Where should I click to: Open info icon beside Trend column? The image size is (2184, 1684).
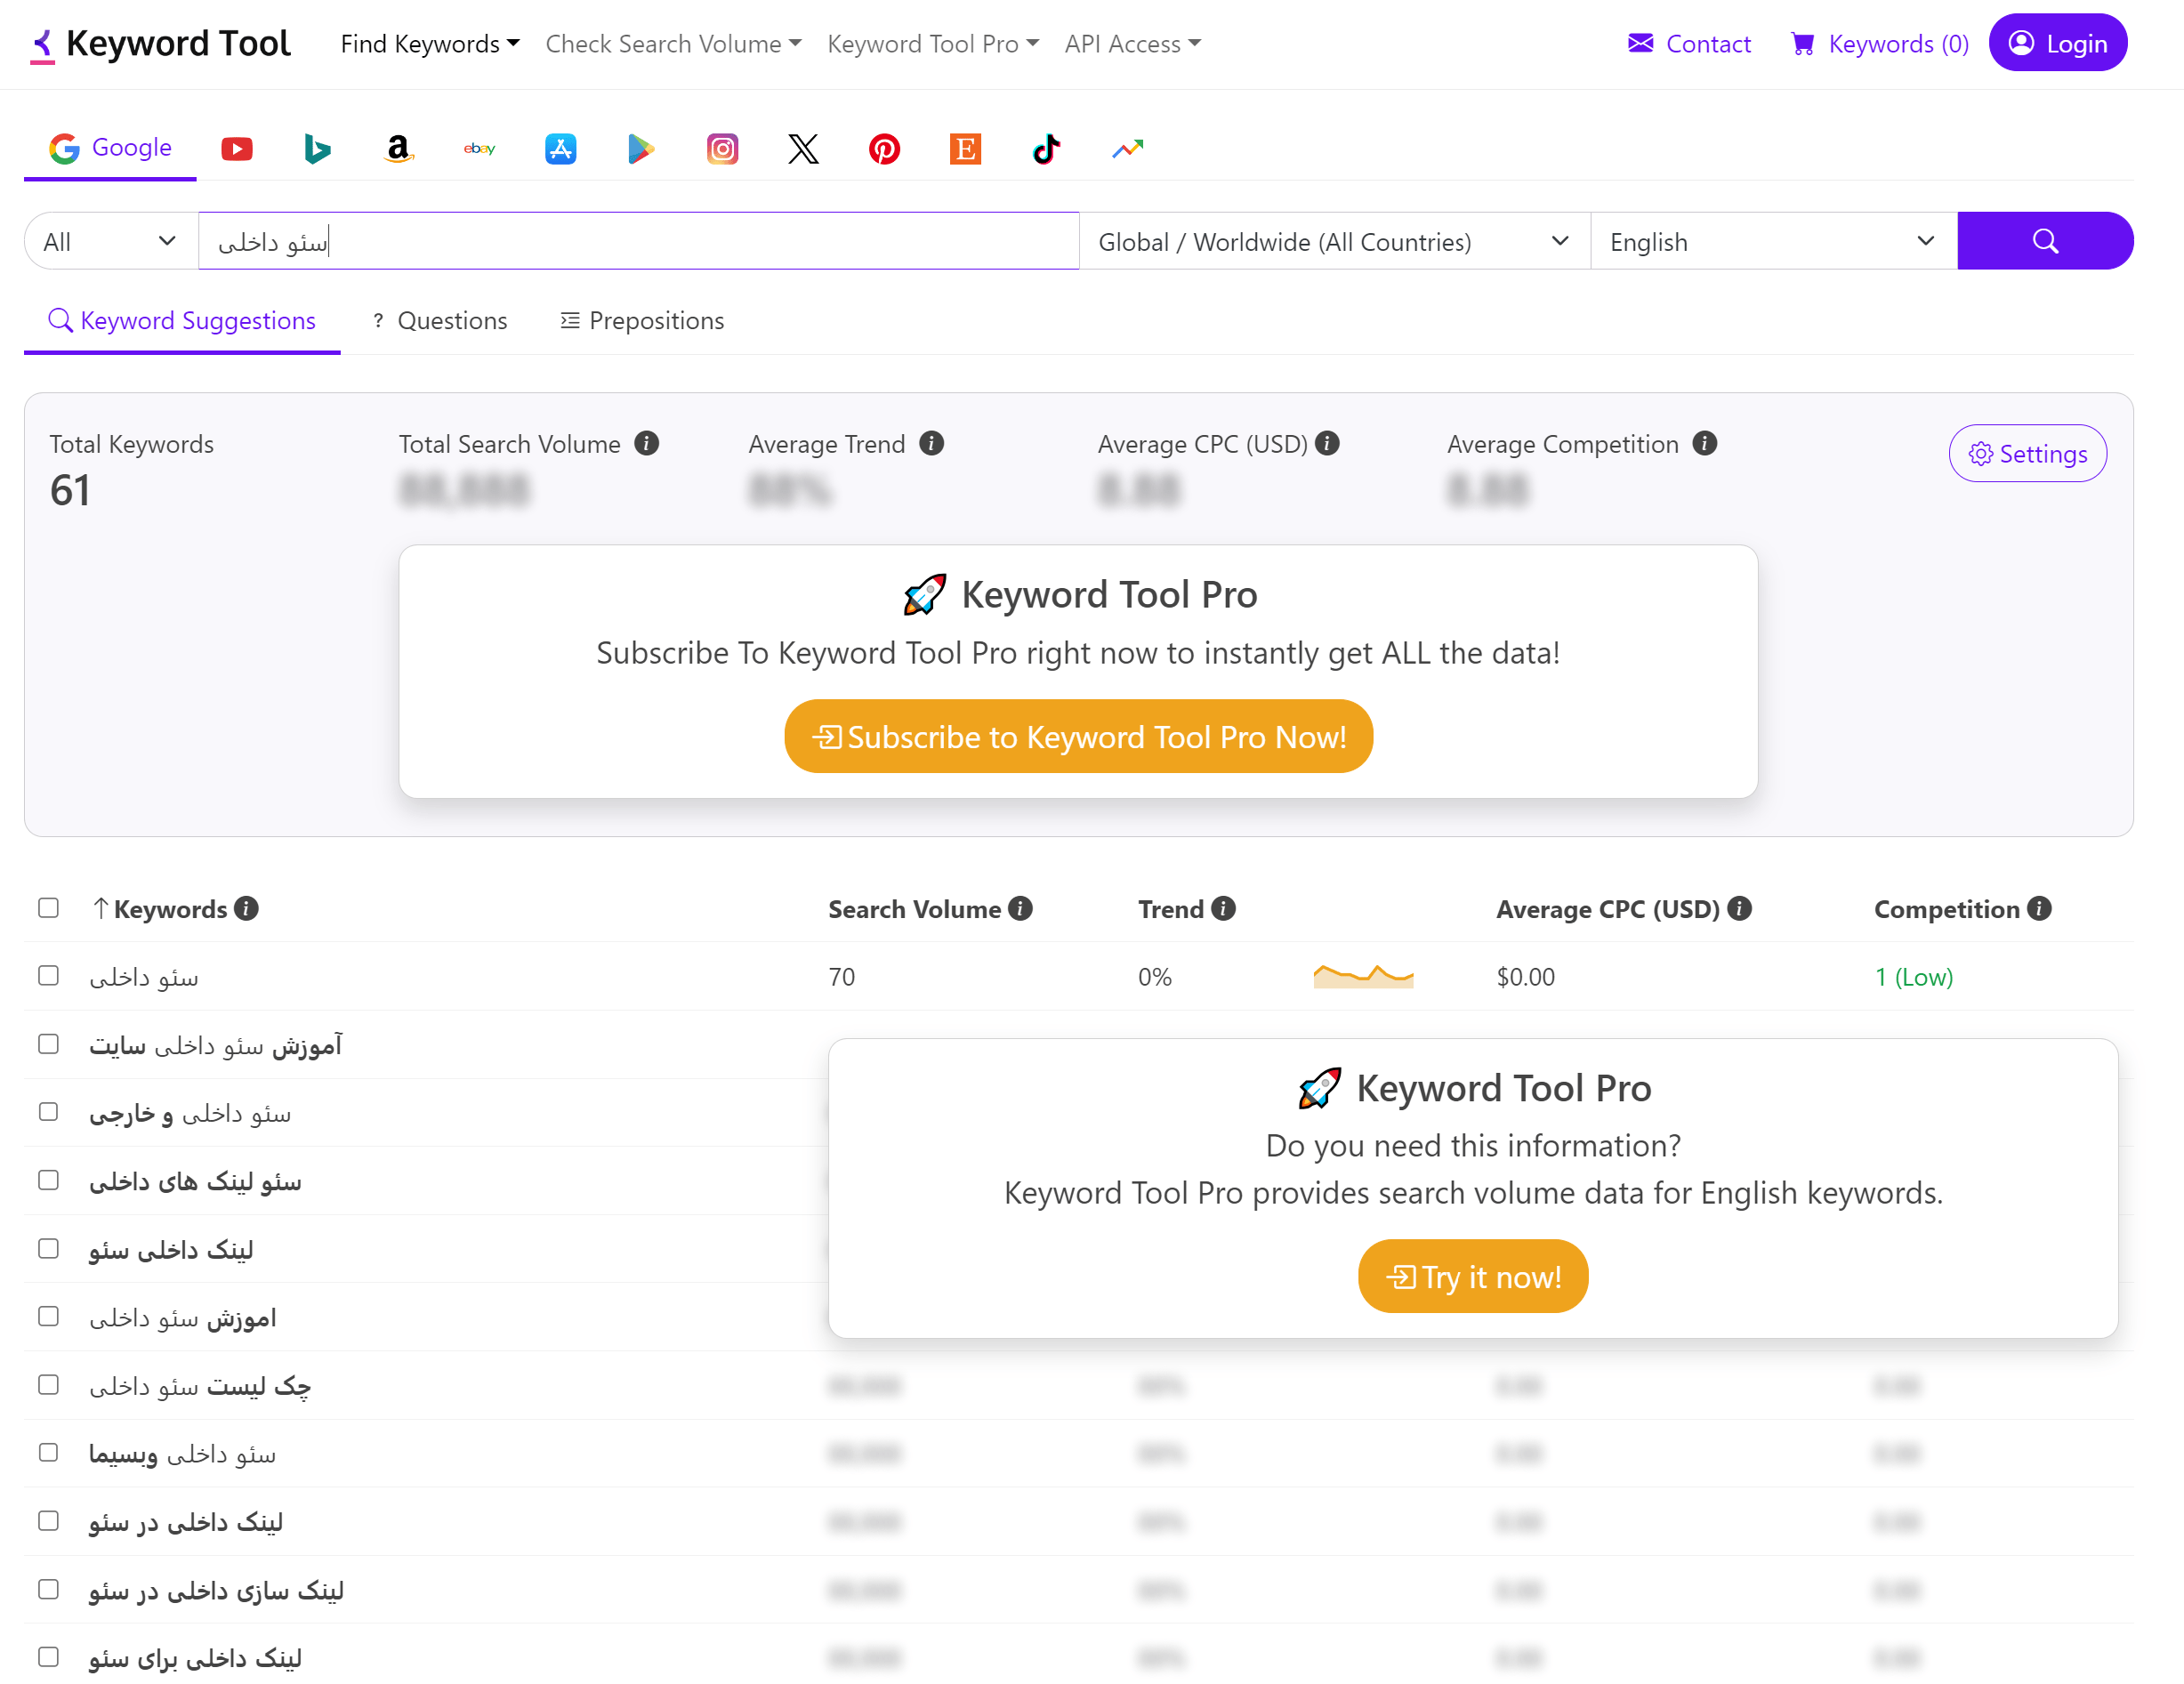click(x=1223, y=908)
